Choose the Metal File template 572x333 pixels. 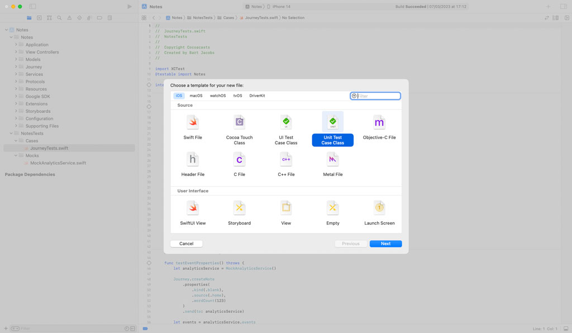(332, 160)
